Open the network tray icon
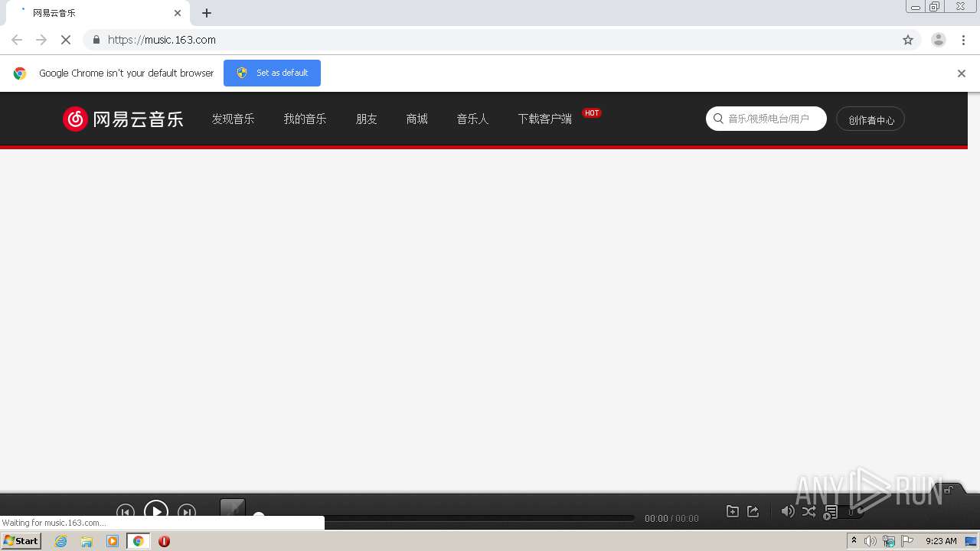Image resolution: width=980 pixels, height=551 pixels. 888,541
